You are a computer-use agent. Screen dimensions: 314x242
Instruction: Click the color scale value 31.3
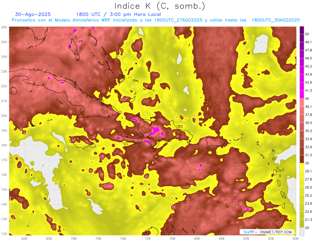(309, 155)
